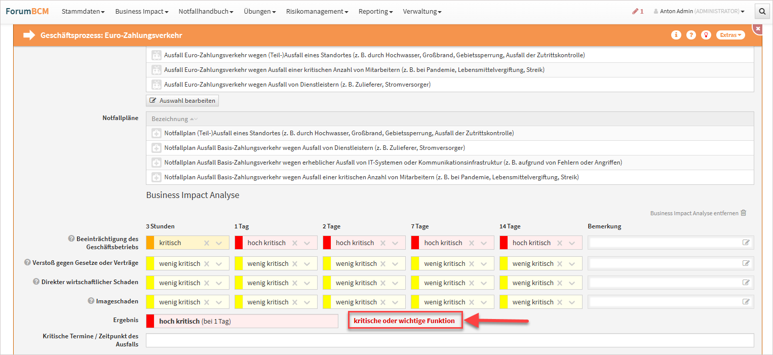Viewport: 773px width, 355px height.
Task: Clear the 1 Tag Imageschaden value
Action: click(x=295, y=302)
